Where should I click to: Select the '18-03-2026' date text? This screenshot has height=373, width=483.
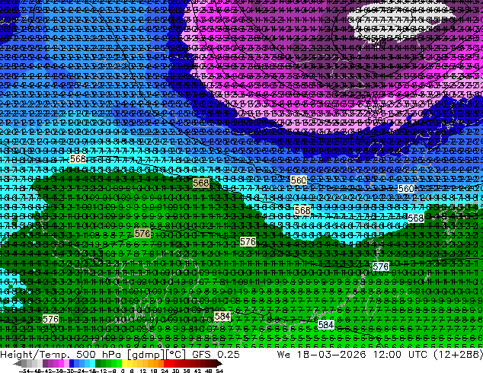(x=331, y=354)
